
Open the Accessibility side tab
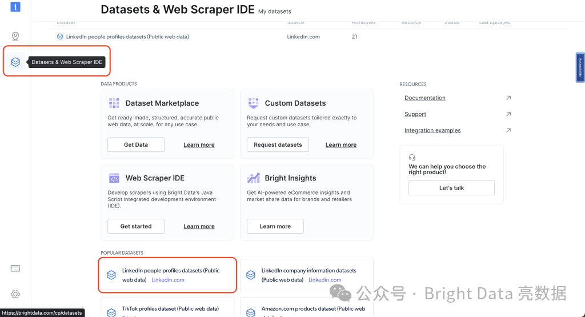(x=580, y=67)
